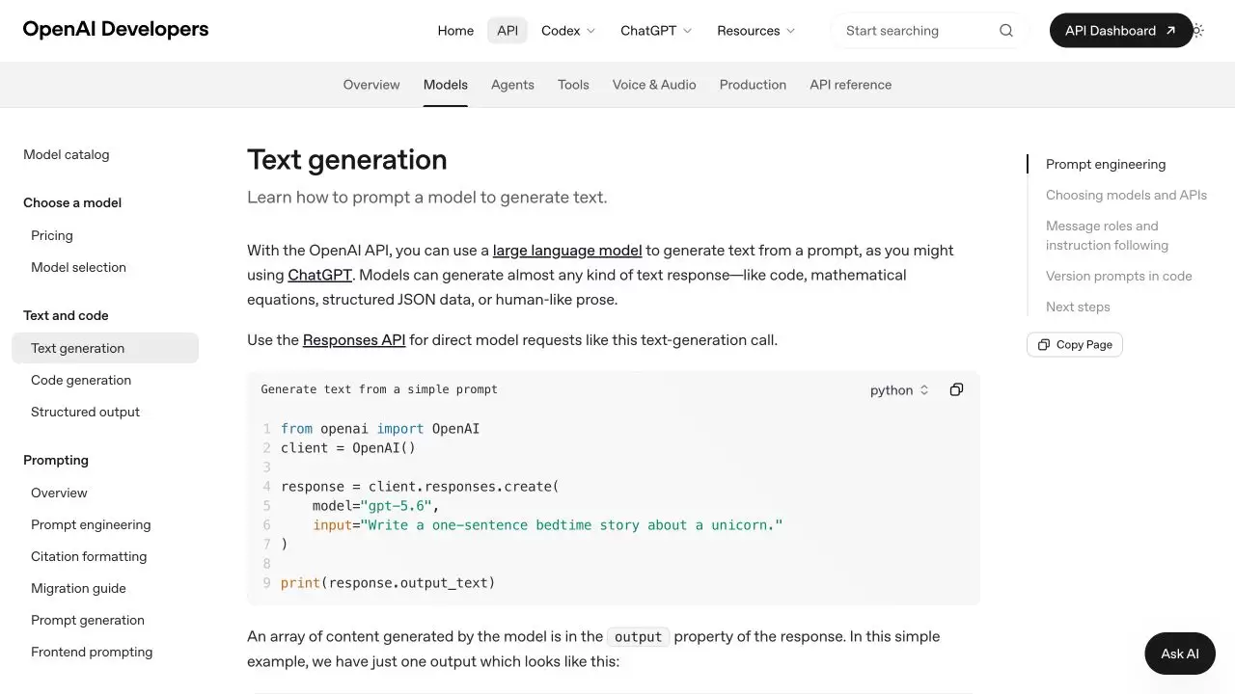Viewport: 1235px width, 694px height.
Task: Expand the Codex menu chevron
Action: pos(590,31)
